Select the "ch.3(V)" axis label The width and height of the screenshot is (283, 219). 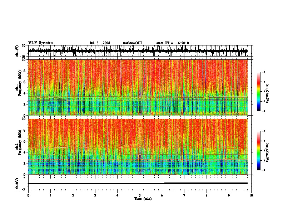point(17,184)
